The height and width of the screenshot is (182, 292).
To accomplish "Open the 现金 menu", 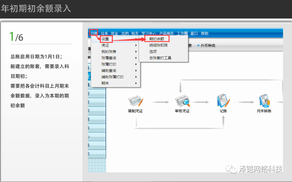I will [115, 33].
